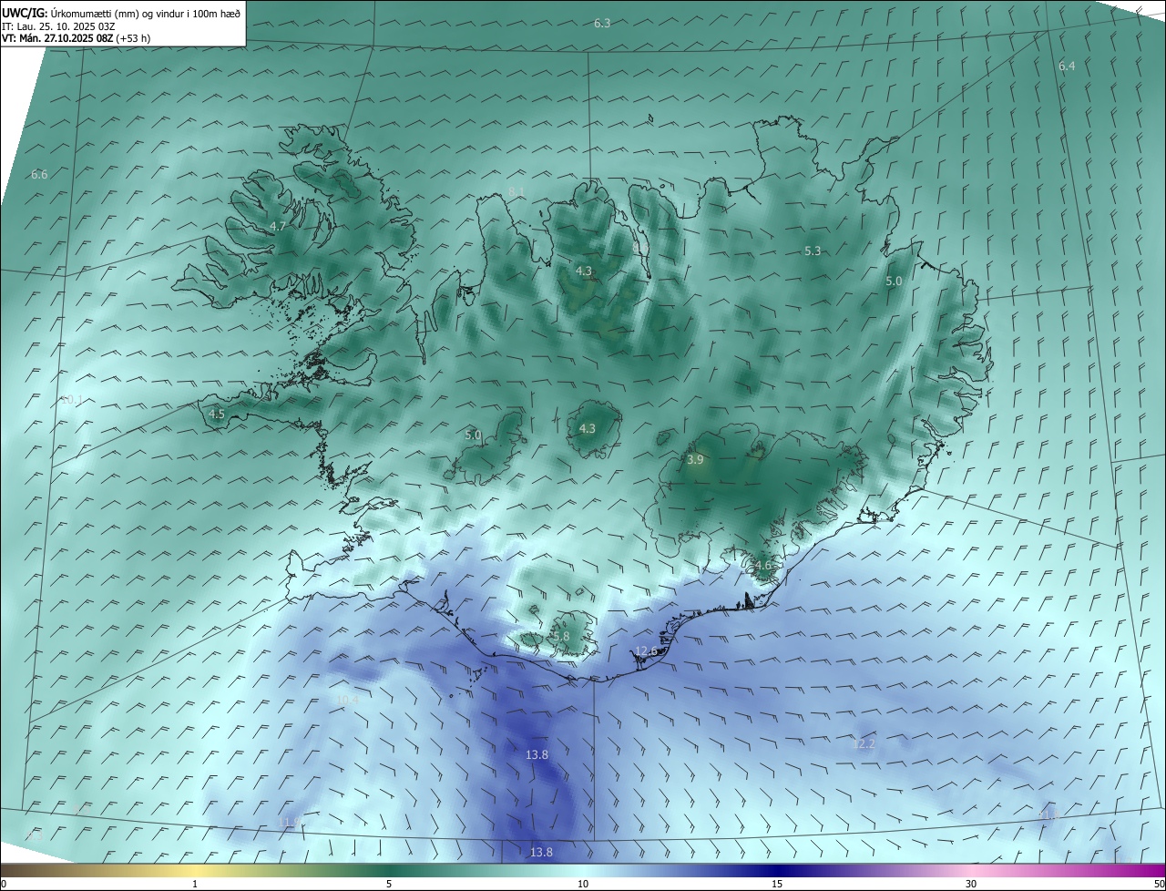Click the 5.3 value in northeast Iceland
Screen dimensions: 1166x891
(813, 251)
